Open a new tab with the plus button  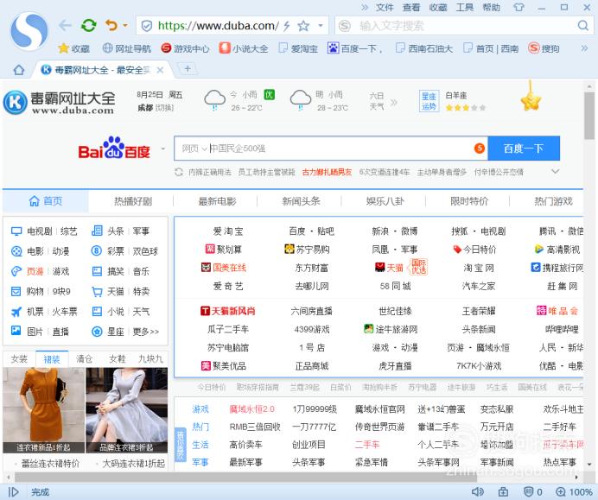[188, 69]
